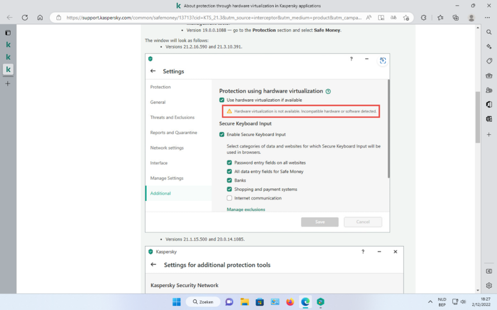
Task: Click NLD BEP language indicator
Action: (x=442, y=302)
